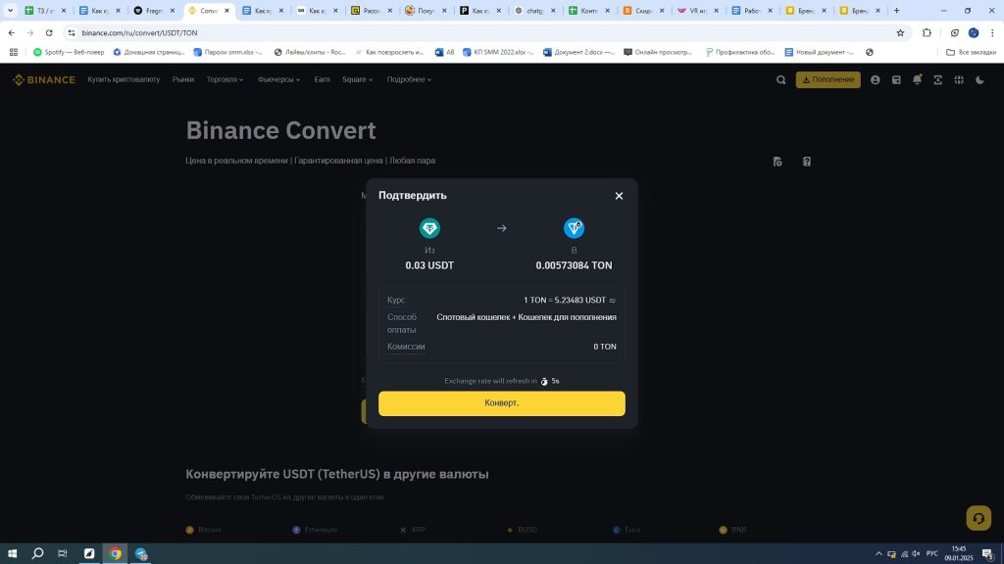This screenshot has width=1004, height=564.
Task: Click the Binance search icon
Action: click(780, 80)
